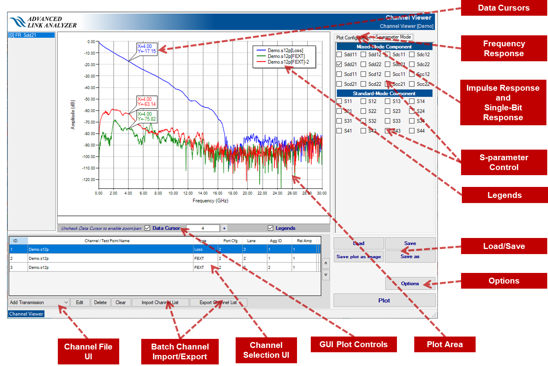Enable the Sdd11 mixed-mode component
The width and height of the screenshot is (548, 366).
339,55
